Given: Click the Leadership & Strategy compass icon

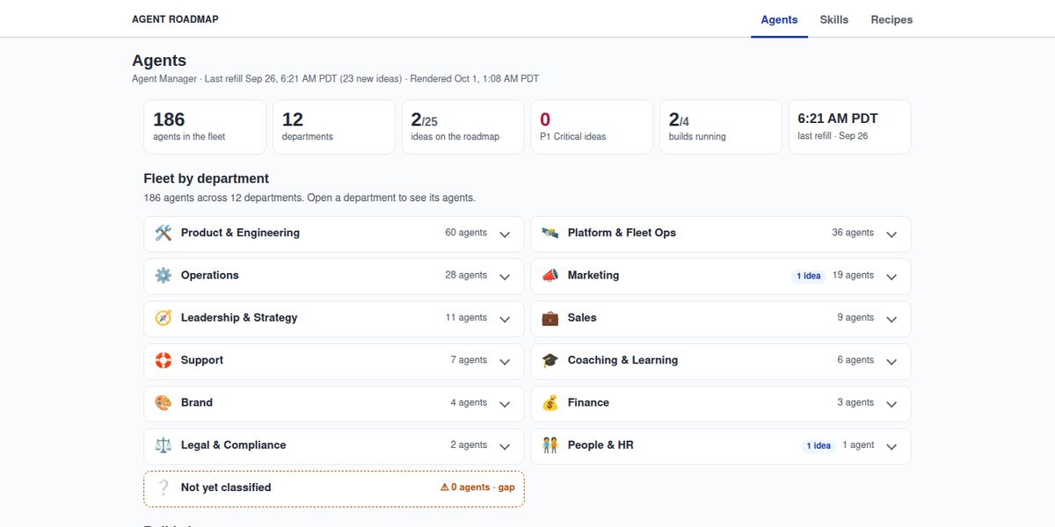Looking at the screenshot, I should 164,318.
